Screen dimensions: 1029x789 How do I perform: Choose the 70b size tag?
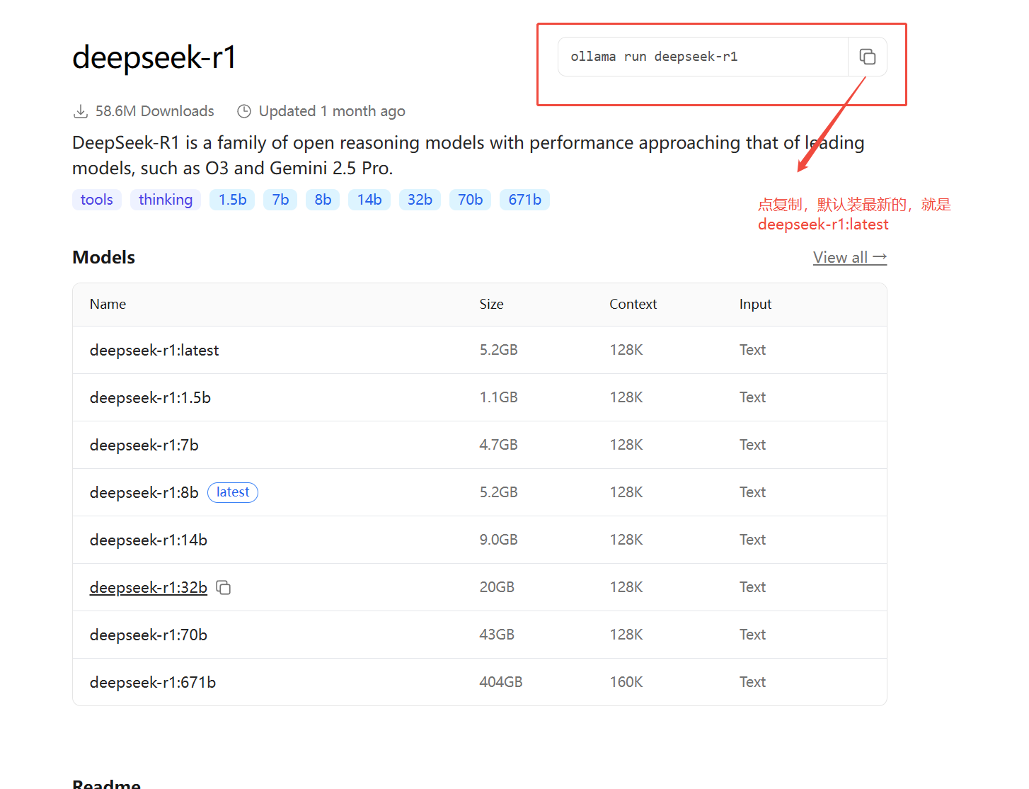pos(470,200)
